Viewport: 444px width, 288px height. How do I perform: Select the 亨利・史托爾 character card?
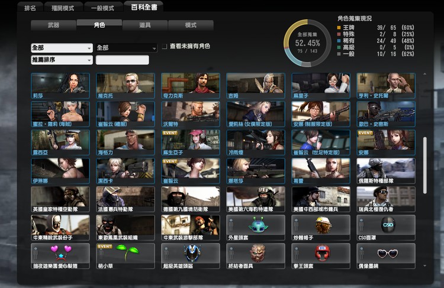(x=386, y=86)
